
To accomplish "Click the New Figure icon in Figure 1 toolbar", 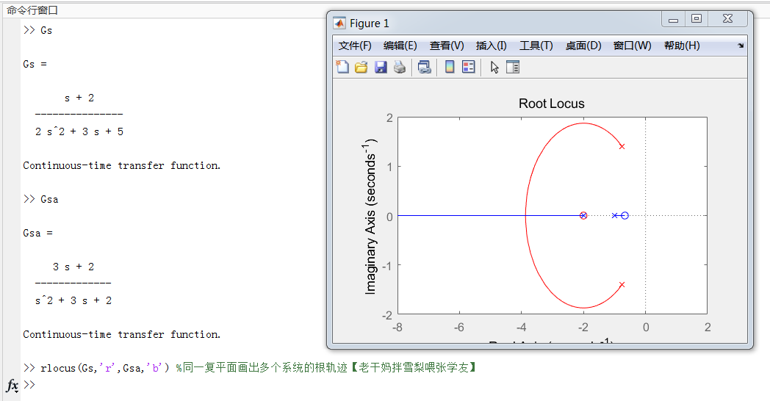I will (x=342, y=67).
